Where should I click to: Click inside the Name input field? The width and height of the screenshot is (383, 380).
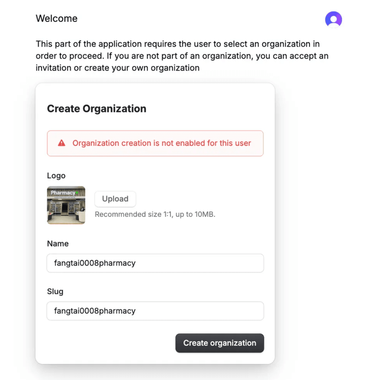(x=155, y=263)
